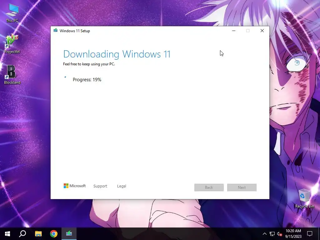Show hidden system tray icons
The height and width of the screenshot is (240, 320).
[x=264, y=234]
